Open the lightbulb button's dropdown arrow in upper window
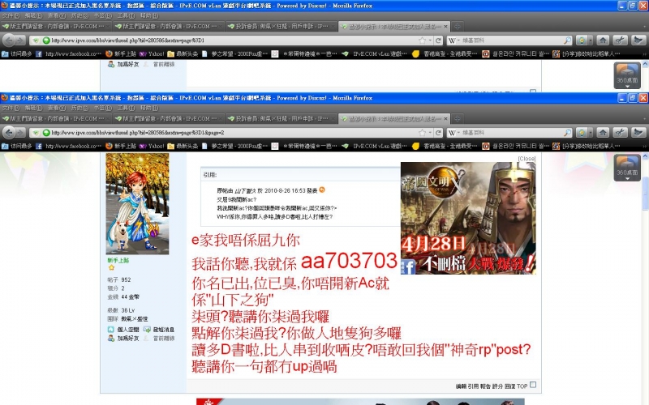The width and height of the screenshot is (649, 405). [x=591, y=40]
